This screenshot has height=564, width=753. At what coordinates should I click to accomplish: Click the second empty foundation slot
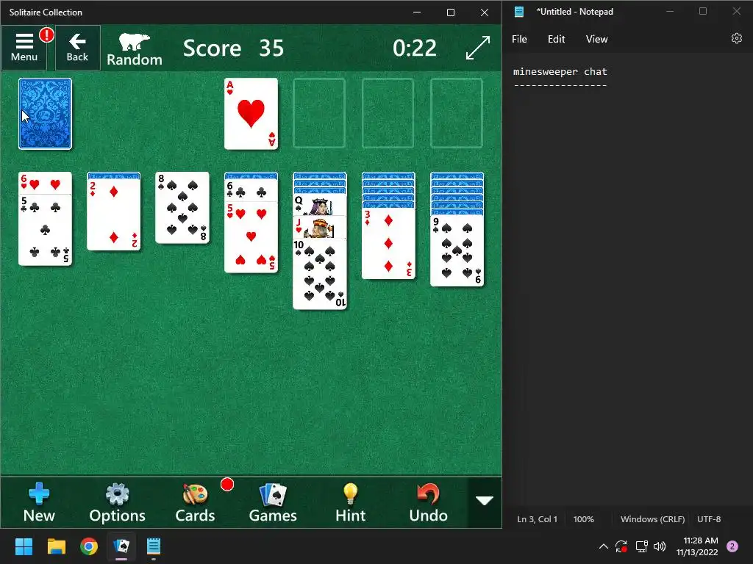[x=319, y=114]
